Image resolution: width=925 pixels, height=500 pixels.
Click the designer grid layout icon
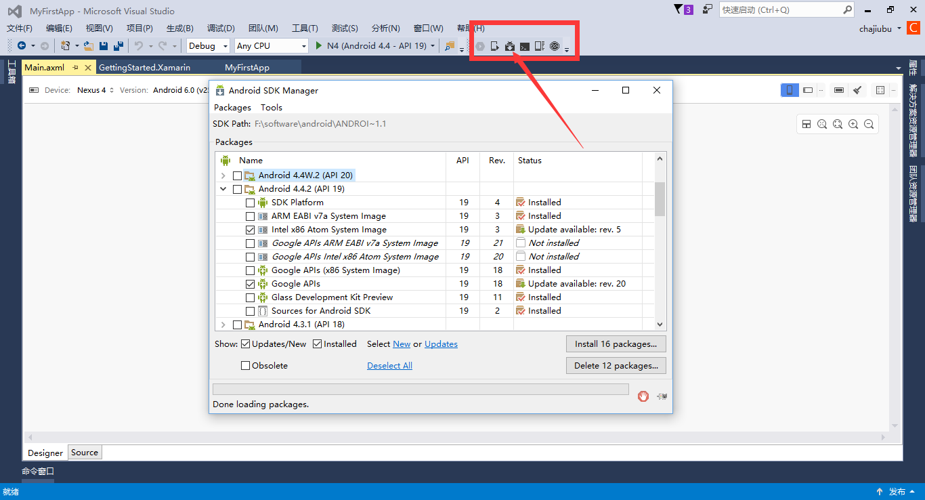coord(880,90)
